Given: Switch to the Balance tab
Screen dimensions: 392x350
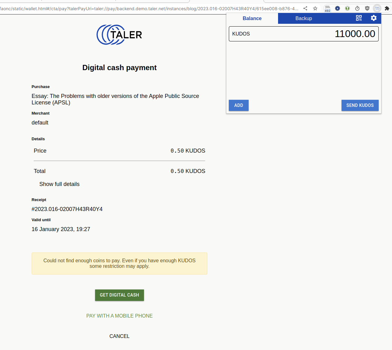Looking at the screenshot, I should [x=252, y=19].
